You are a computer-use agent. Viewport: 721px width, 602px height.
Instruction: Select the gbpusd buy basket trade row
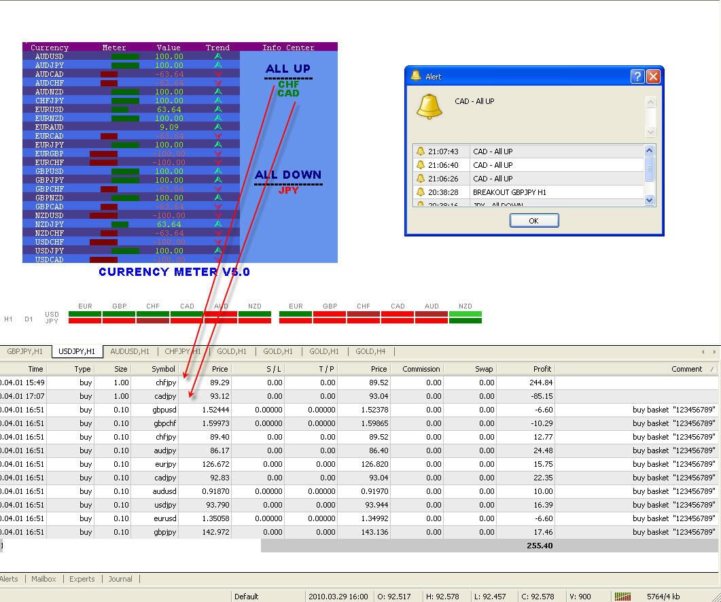pos(359,410)
